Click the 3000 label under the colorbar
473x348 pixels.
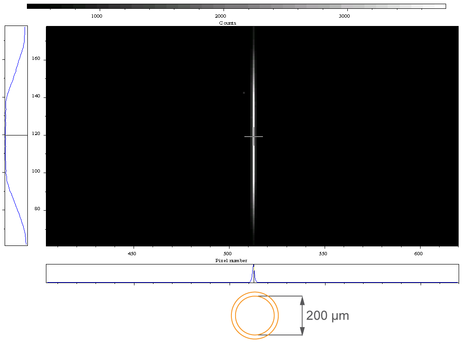pos(344,16)
